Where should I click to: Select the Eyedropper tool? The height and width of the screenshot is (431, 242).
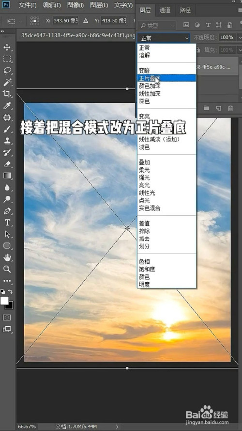click(7, 106)
